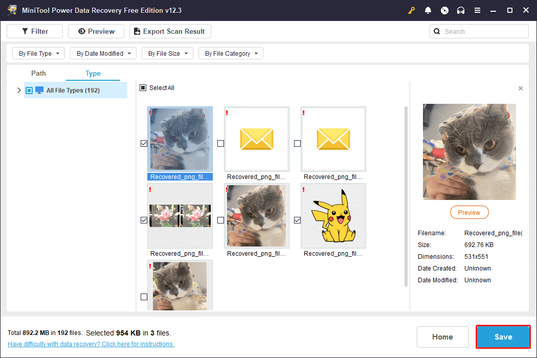The height and width of the screenshot is (358, 537).
Task: Click the Search input field
Action: 483,31
